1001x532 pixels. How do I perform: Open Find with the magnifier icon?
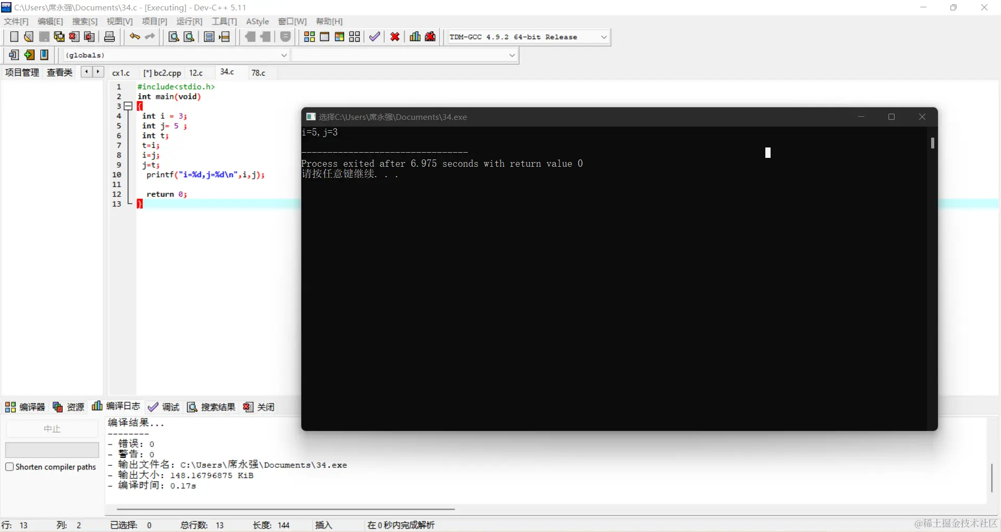[x=174, y=36]
